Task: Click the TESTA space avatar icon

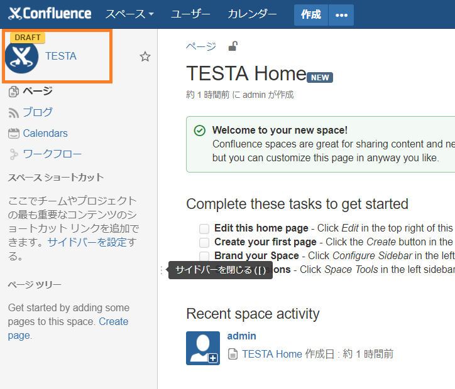Action: pos(22,56)
